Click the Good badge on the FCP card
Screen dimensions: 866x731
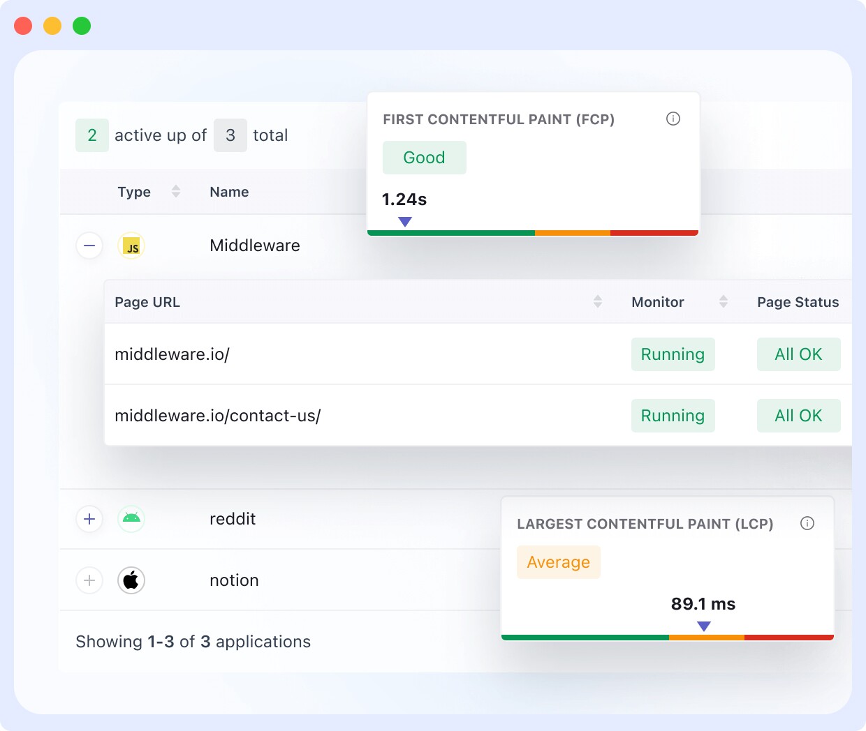[424, 158]
